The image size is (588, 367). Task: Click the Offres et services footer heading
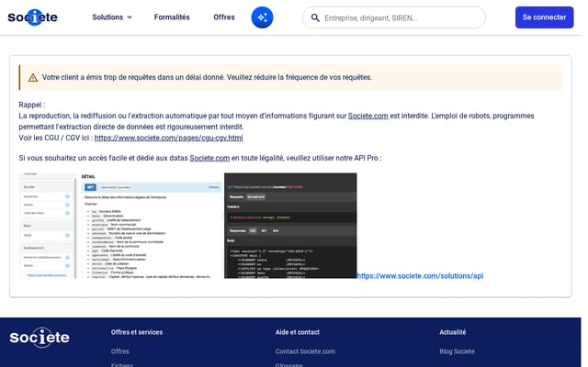pos(137,332)
